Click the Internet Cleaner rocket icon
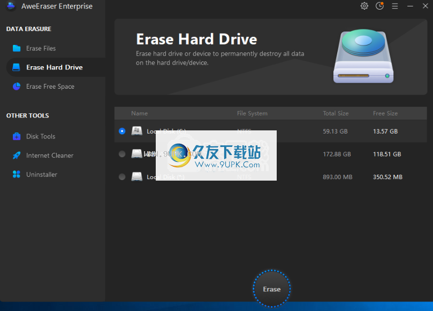 coord(17,155)
